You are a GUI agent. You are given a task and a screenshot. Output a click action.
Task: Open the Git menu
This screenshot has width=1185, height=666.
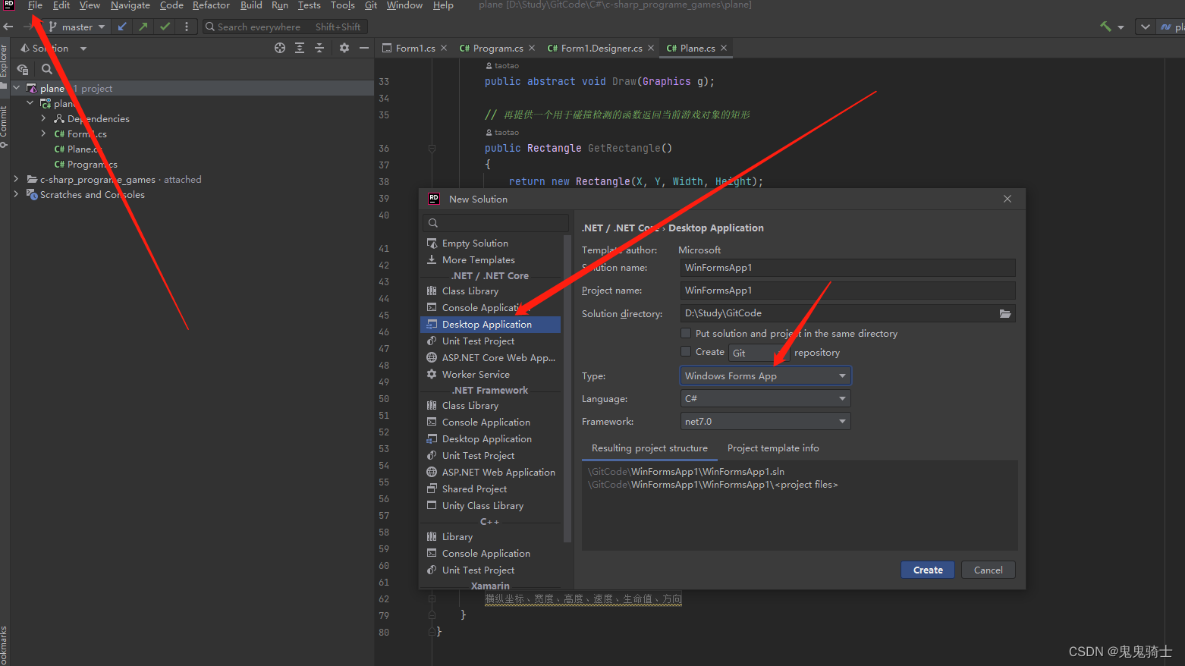(371, 5)
